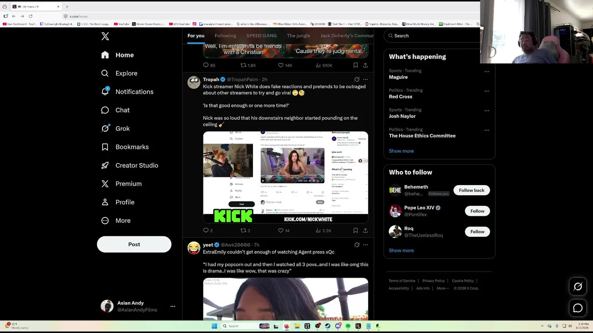Open the floating Grok button

tap(578, 287)
